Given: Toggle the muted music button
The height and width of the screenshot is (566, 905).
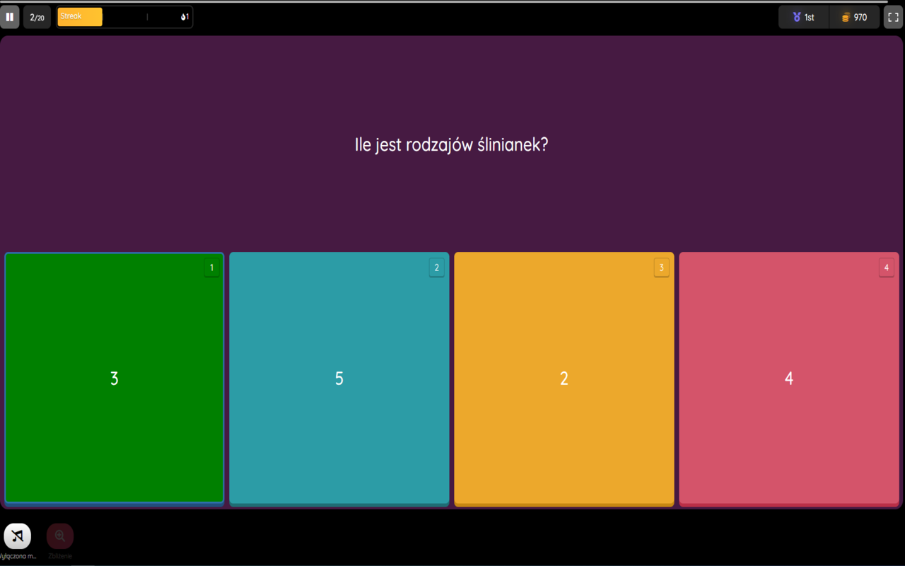Looking at the screenshot, I should (x=18, y=536).
